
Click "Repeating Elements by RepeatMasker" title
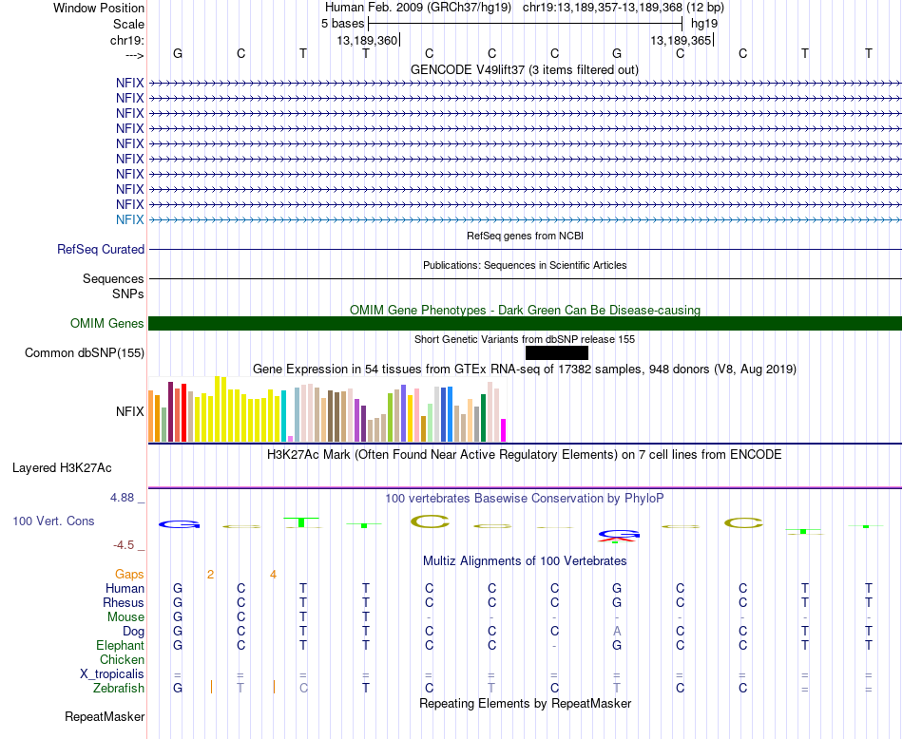click(526, 703)
